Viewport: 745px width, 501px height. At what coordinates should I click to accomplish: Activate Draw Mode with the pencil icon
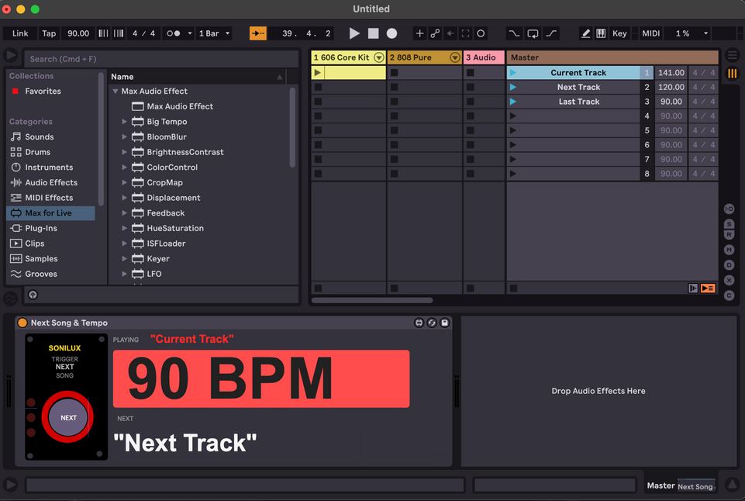[587, 33]
